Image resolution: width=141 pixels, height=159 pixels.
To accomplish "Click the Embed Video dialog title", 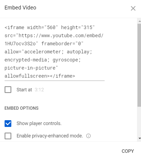I will [20, 8].
